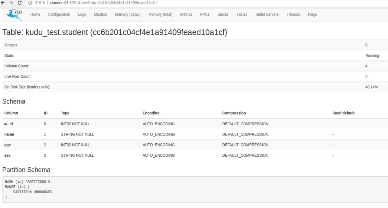Viewport: 388px width, 208px height.
Task: Open the Configuration page
Action: pos(59,14)
